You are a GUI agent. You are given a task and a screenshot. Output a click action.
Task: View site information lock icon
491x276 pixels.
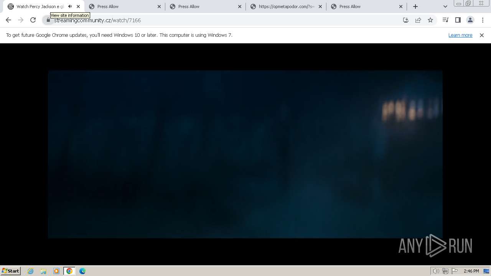tap(48, 20)
